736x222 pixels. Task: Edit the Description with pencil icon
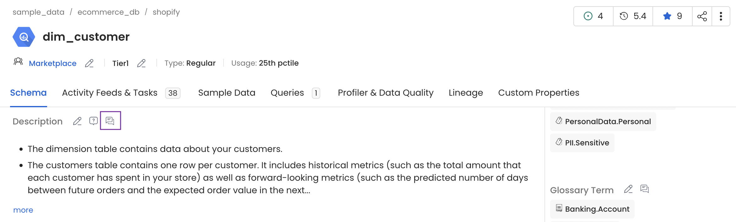tap(77, 121)
